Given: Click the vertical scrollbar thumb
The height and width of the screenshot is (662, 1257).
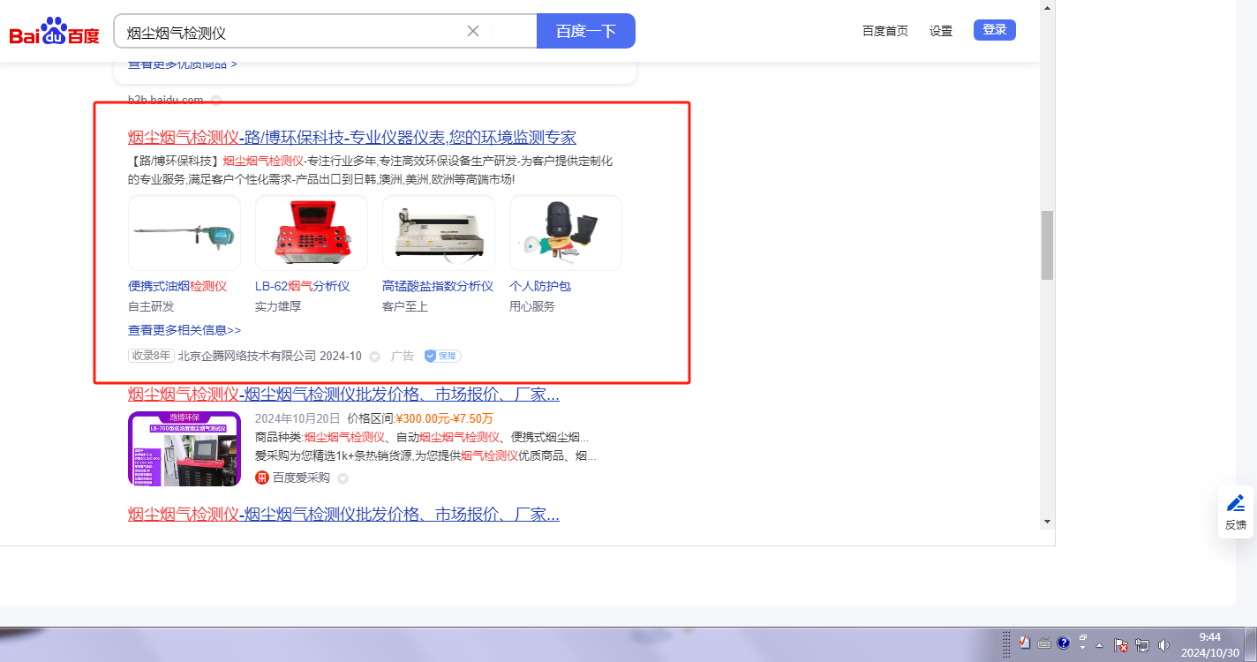Looking at the screenshot, I should 1048,245.
